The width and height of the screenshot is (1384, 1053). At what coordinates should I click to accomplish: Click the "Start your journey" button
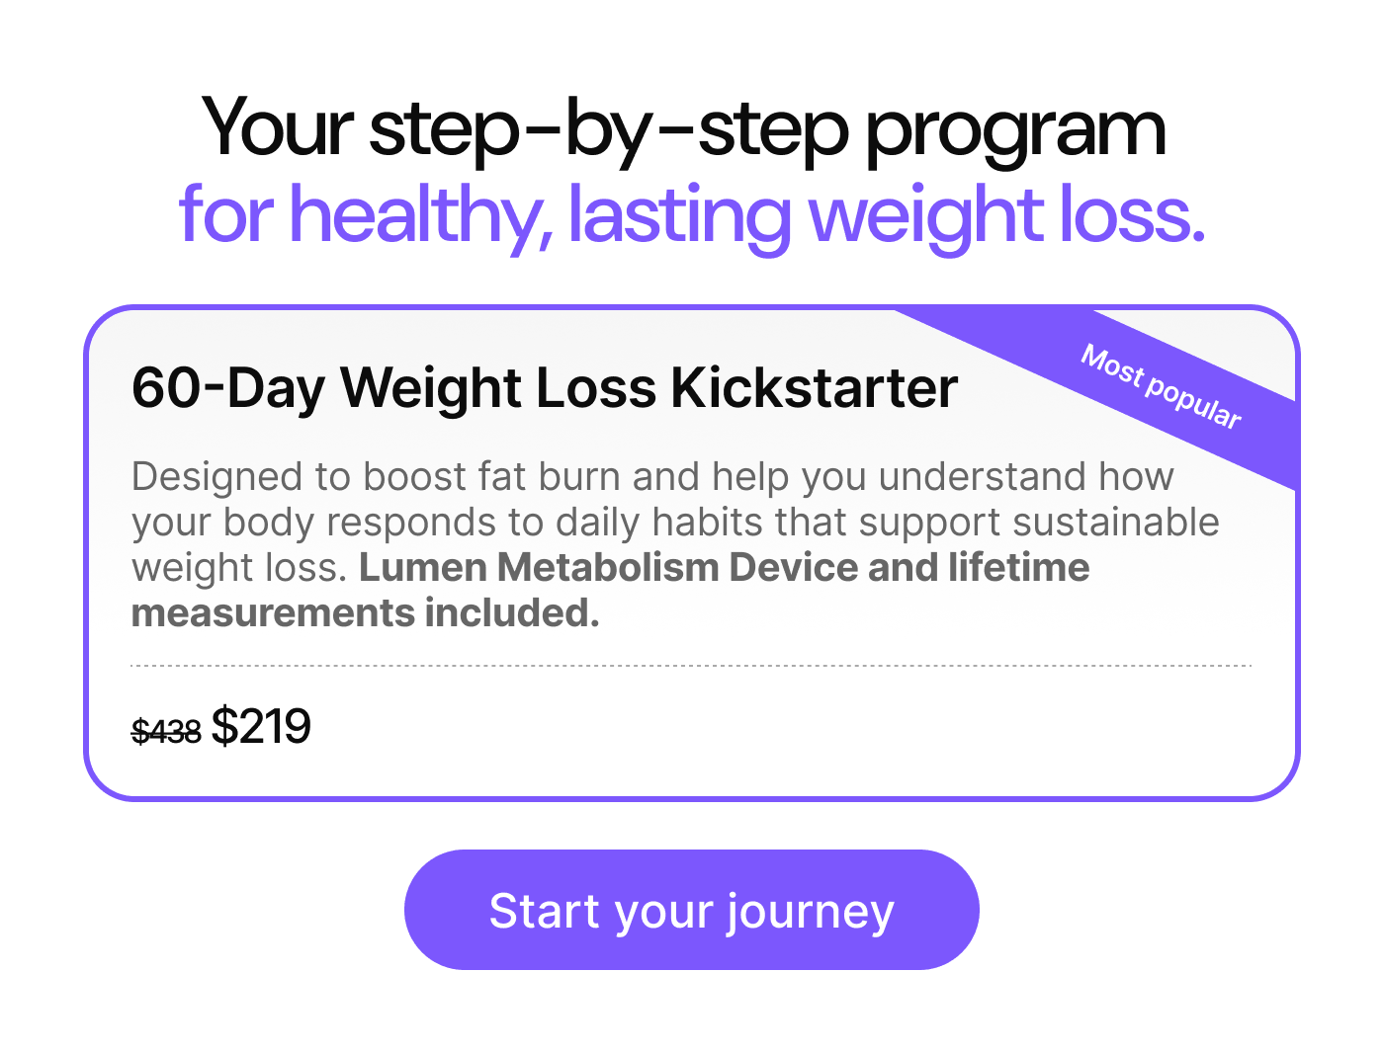[691, 910]
